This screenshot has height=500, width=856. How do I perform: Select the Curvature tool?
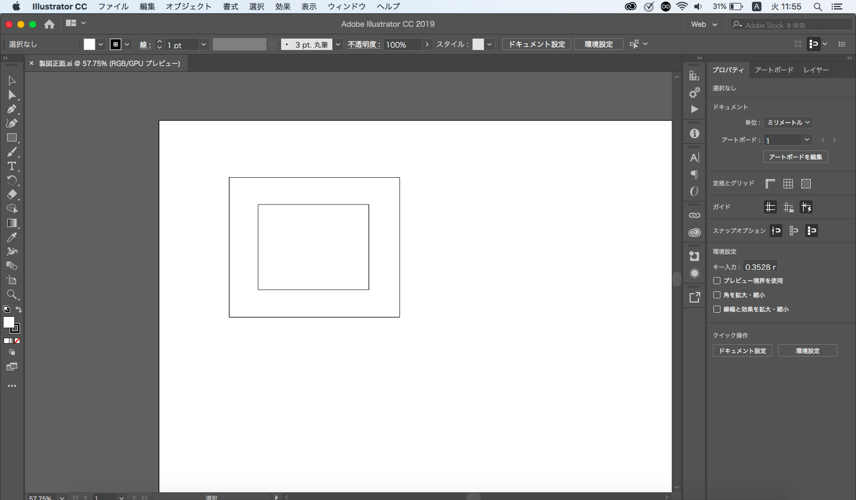pos(12,124)
